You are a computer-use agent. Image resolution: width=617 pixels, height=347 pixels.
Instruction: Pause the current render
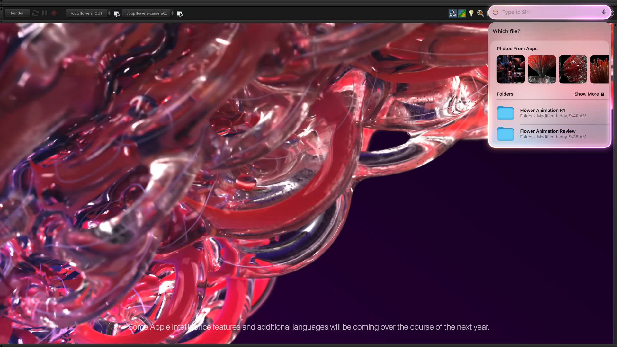pos(44,13)
